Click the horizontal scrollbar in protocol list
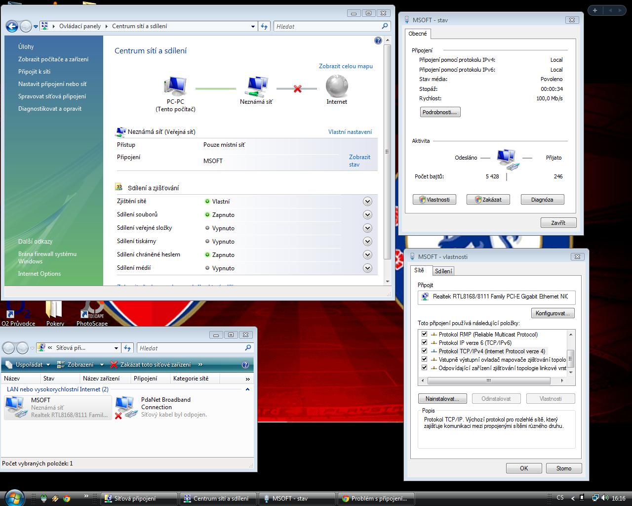Image resolution: width=632 pixels, height=506 pixels. [x=488, y=380]
